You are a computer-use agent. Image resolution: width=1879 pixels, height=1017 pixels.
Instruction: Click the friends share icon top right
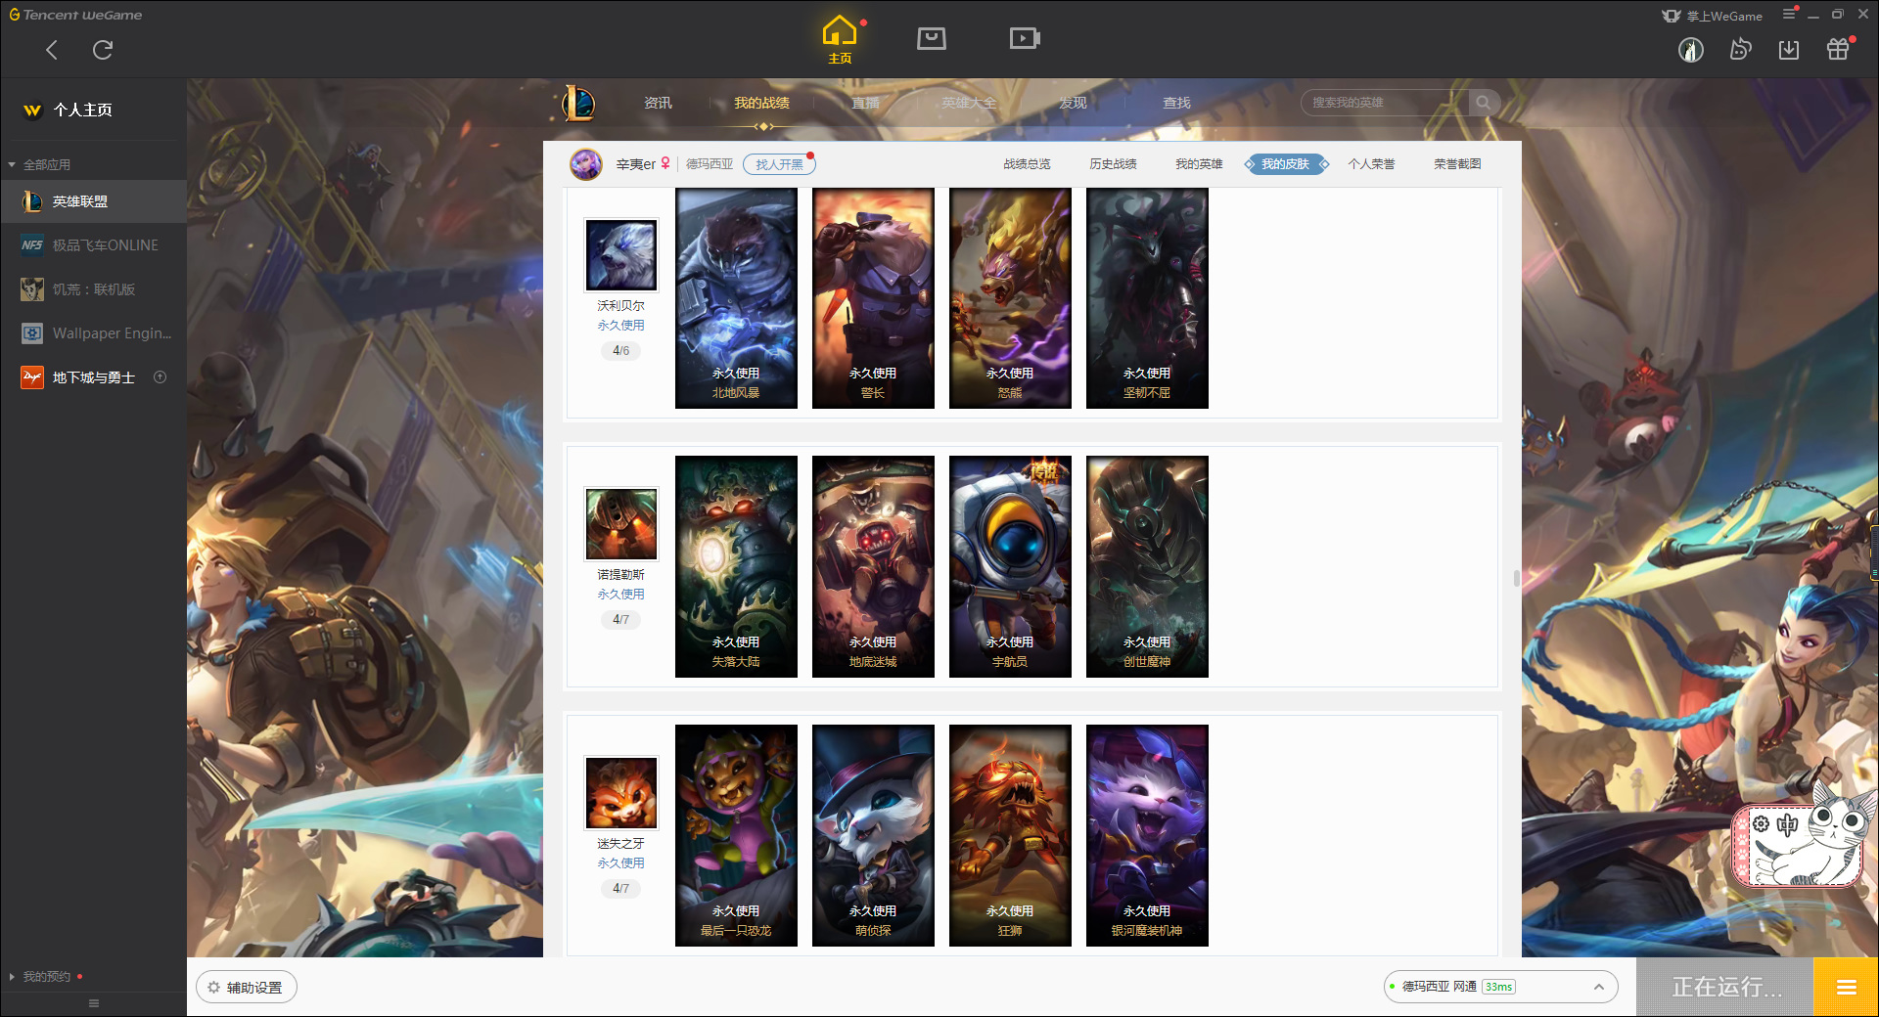coord(1740,50)
